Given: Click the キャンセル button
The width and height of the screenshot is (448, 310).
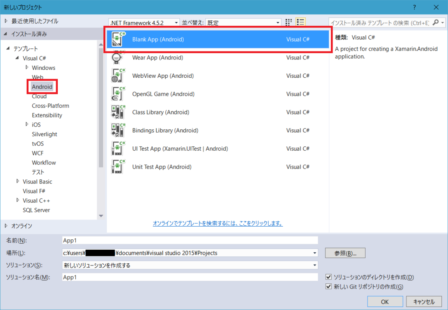Looking at the screenshot, I should click(423, 302).
